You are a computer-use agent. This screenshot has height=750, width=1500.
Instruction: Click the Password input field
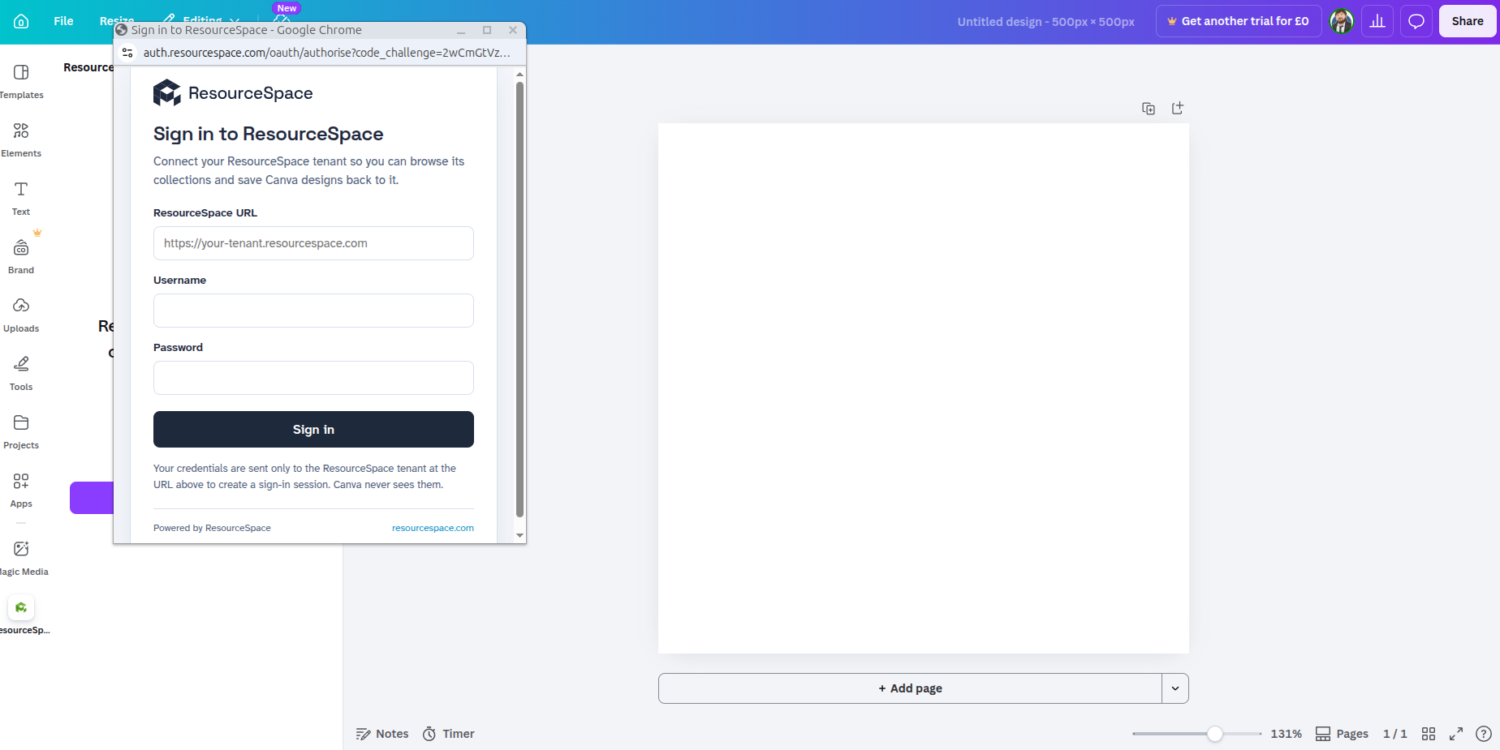(313, 378)
